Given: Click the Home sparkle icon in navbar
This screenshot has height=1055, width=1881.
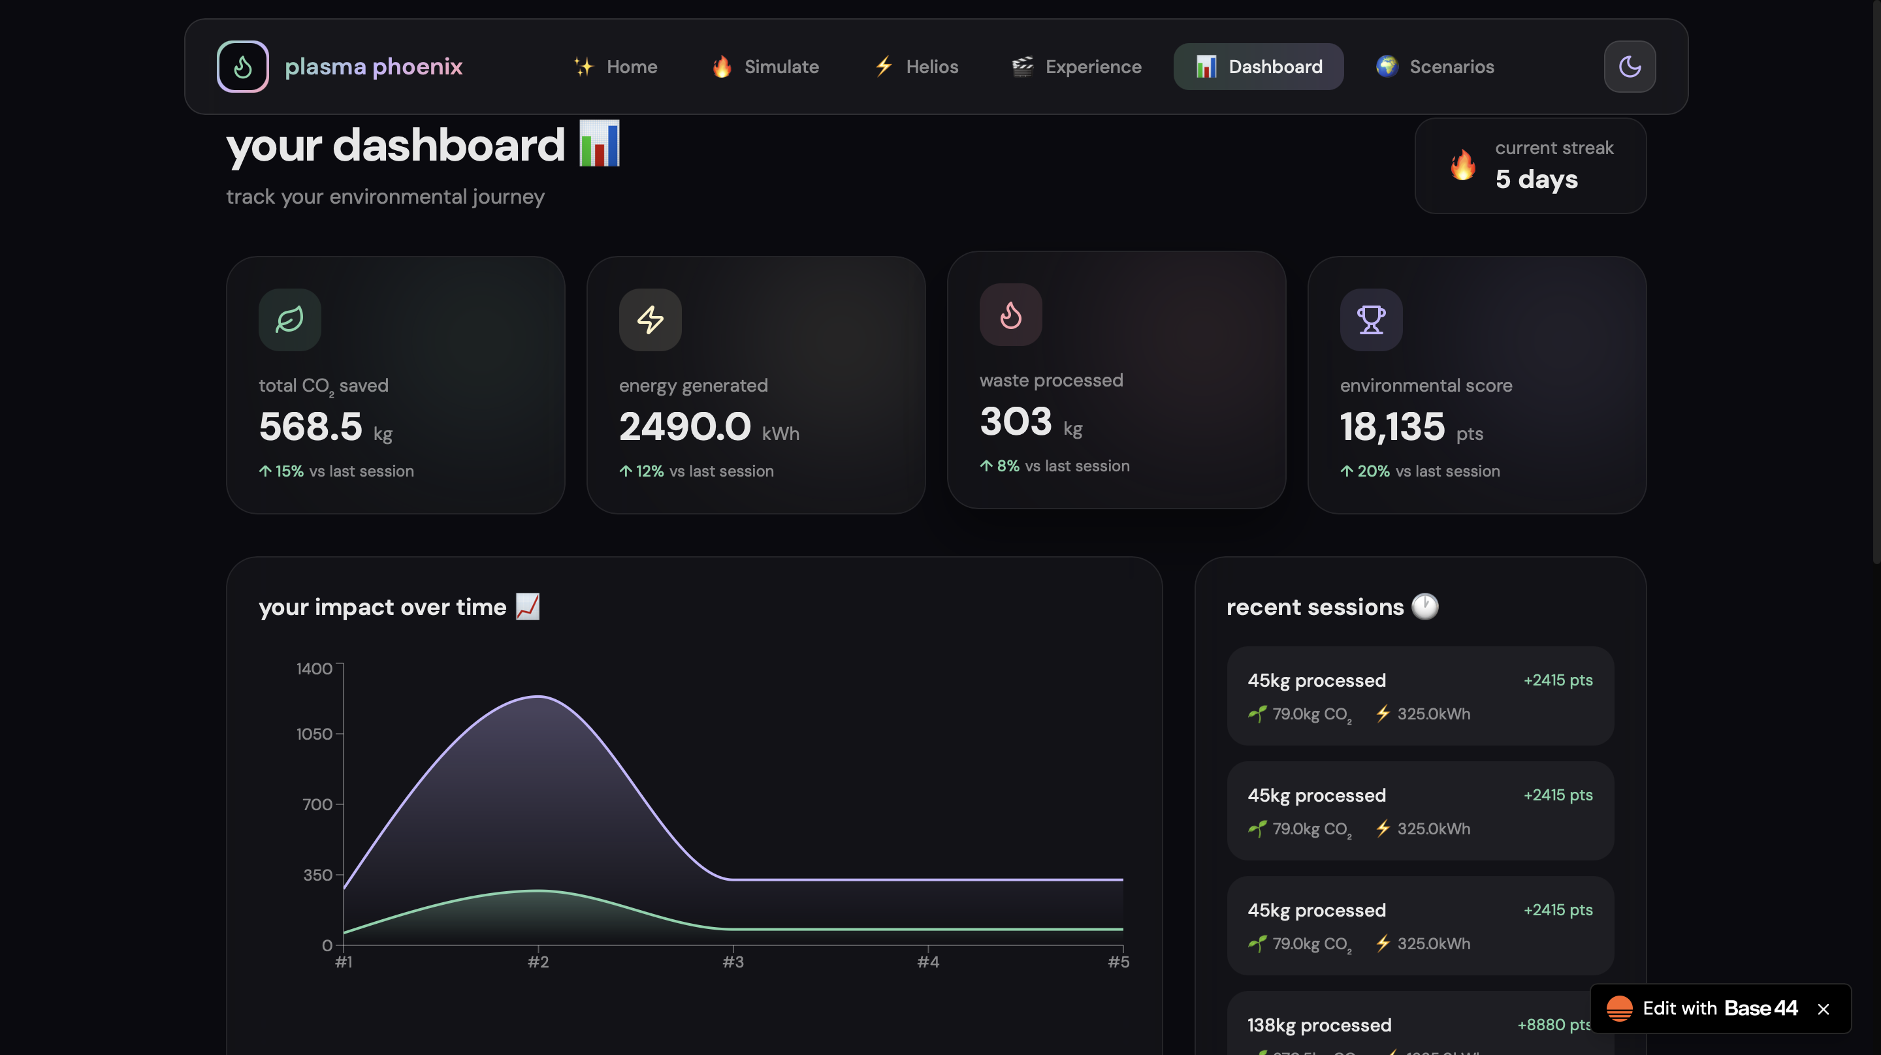Looking at the screenshot, I should click(583, 67).
